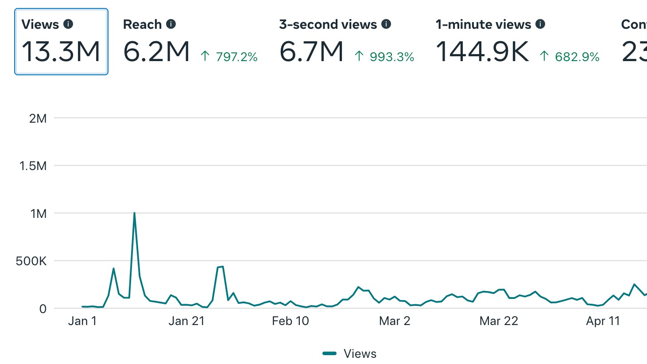
Task: Click the 0 y-axis label
Action: (x=43, y=309)
